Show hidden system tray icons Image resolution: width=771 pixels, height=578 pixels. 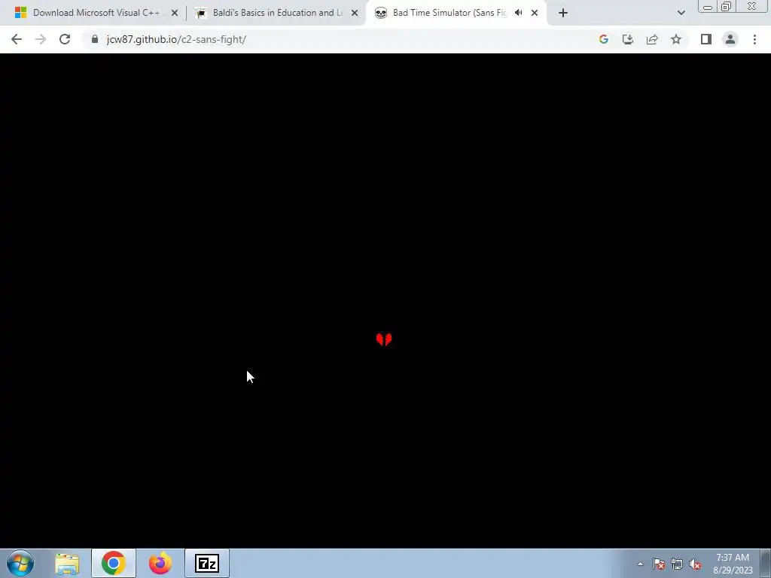[x=640, y=564]
